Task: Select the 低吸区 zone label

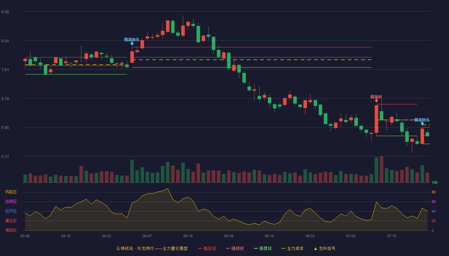Action: (x=11, y=230)
